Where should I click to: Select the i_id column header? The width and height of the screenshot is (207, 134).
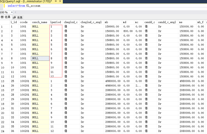click(x=14, y=22)
